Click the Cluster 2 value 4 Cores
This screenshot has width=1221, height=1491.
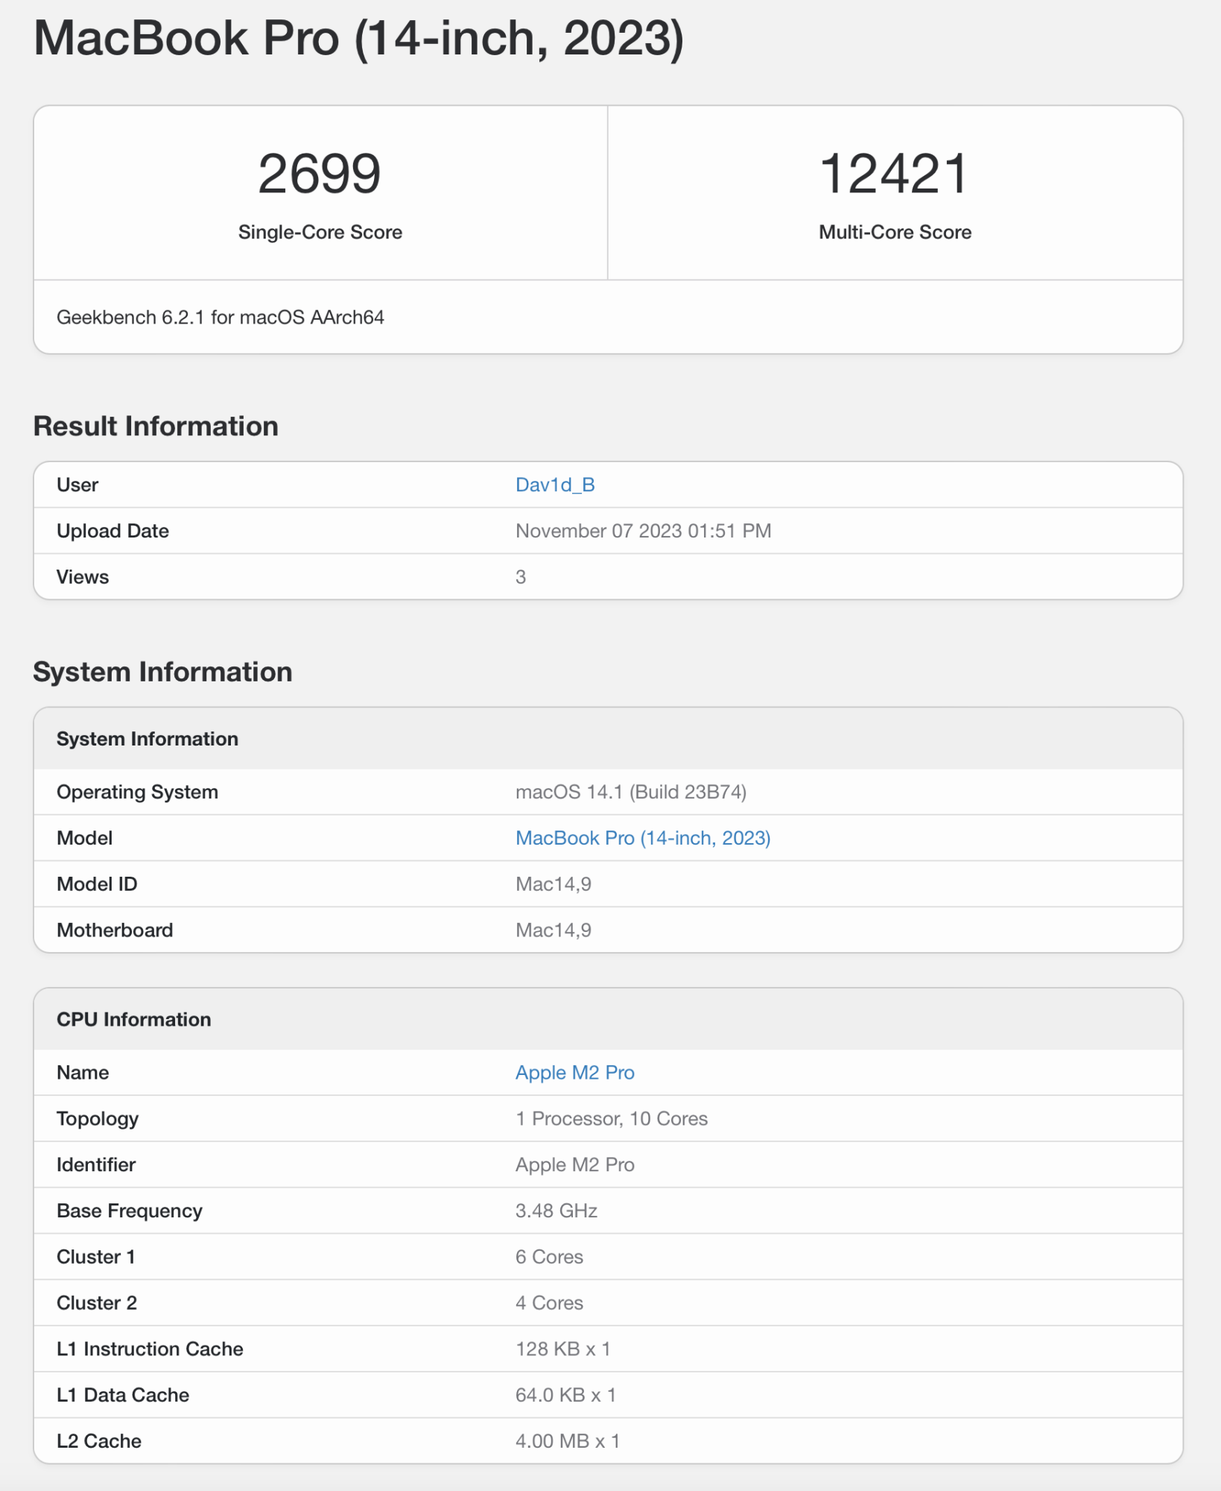(x=550, y=1303)
